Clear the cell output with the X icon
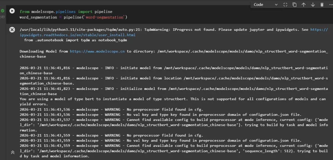The width and height of the screenshot is (333, 160). (x=12, y=30)
